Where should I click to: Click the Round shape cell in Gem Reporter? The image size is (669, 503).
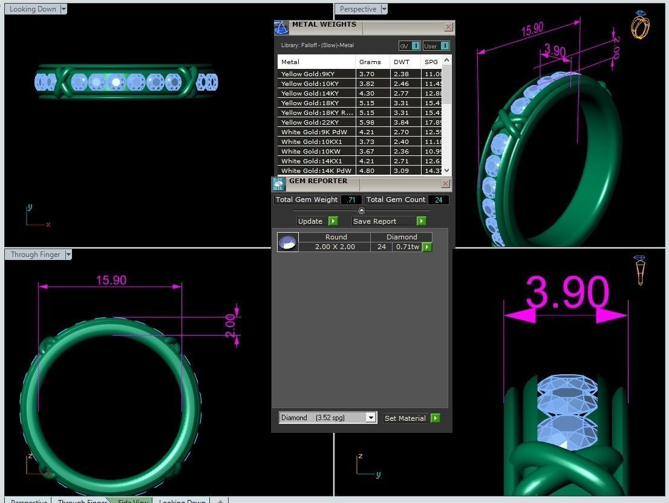336,237
